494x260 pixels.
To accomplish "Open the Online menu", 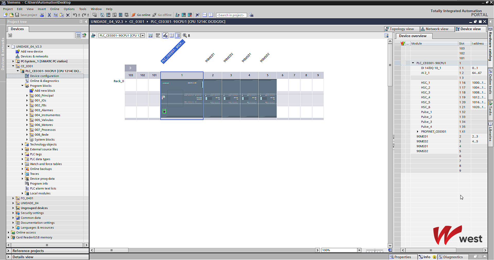I will pyautogui.click(x=55, y=9).
